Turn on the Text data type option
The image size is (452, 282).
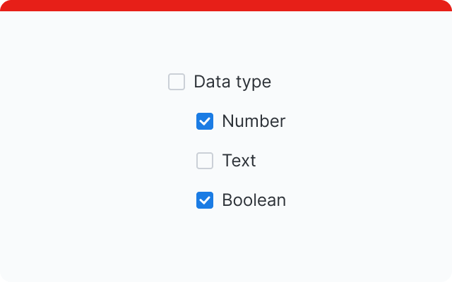click(x=205, y=161)
